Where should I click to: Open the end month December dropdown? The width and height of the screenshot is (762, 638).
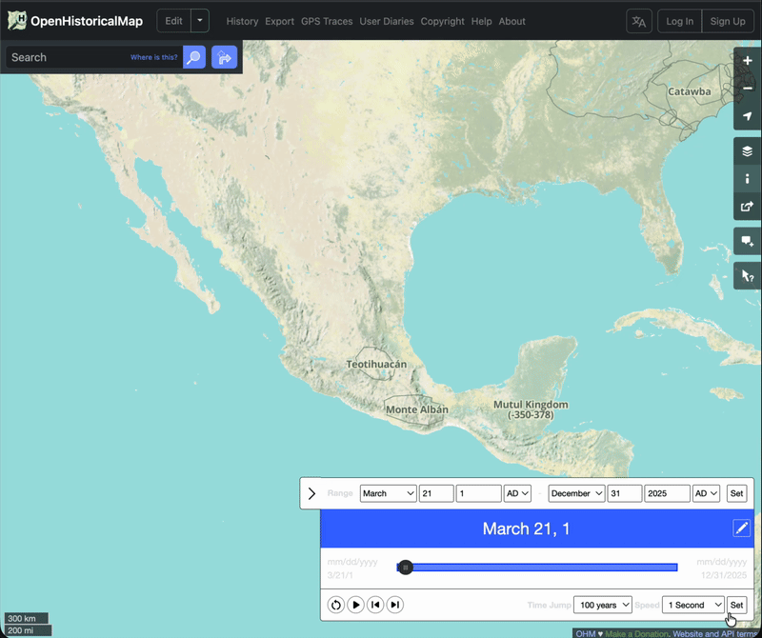point(577,493)
